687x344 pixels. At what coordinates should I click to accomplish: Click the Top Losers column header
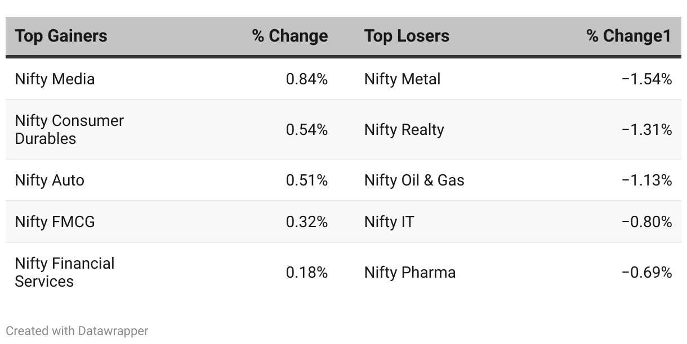click(407, 36)
